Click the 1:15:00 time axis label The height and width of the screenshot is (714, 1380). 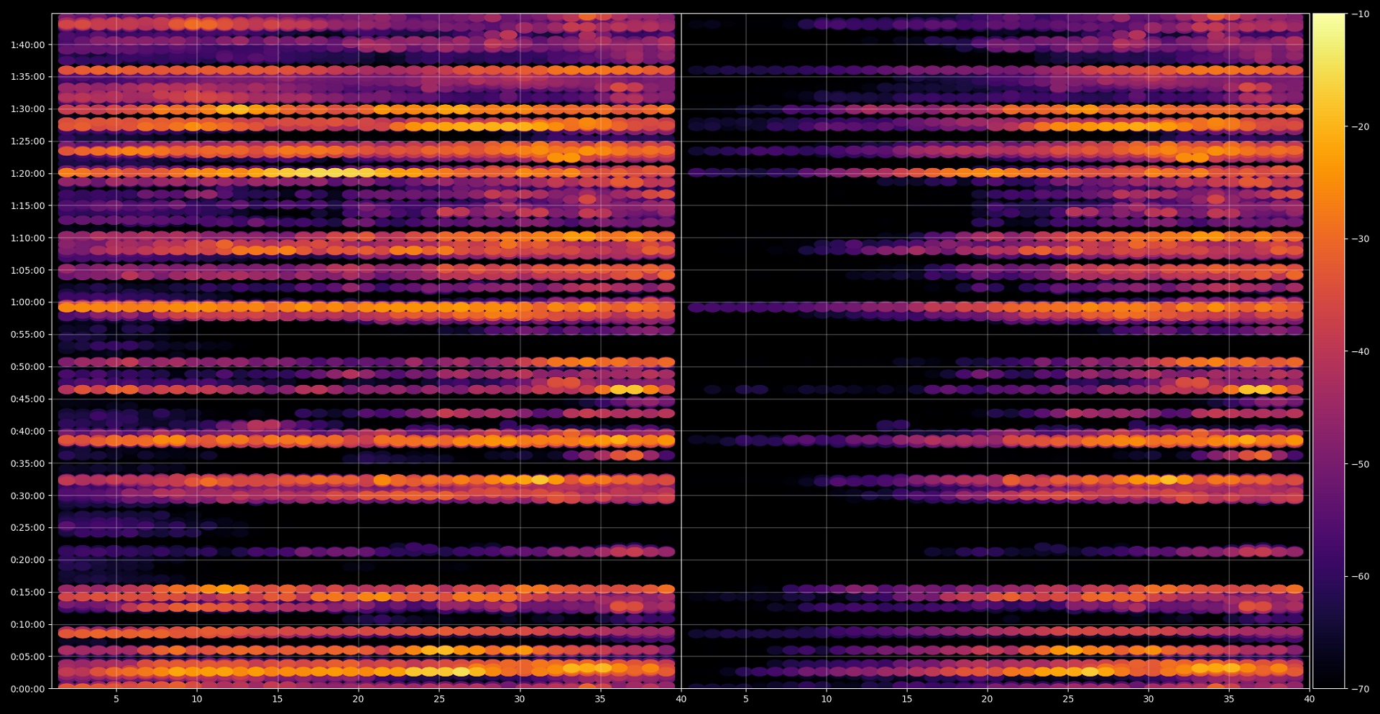27,205
